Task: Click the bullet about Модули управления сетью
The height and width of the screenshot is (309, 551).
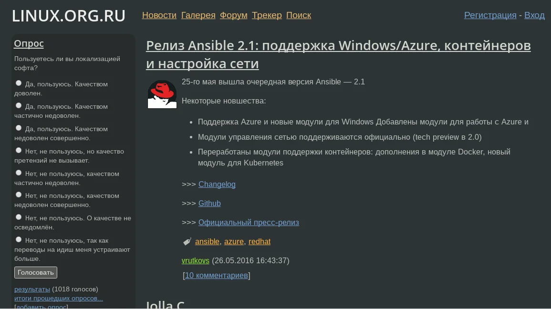Action: click(340, 137)
